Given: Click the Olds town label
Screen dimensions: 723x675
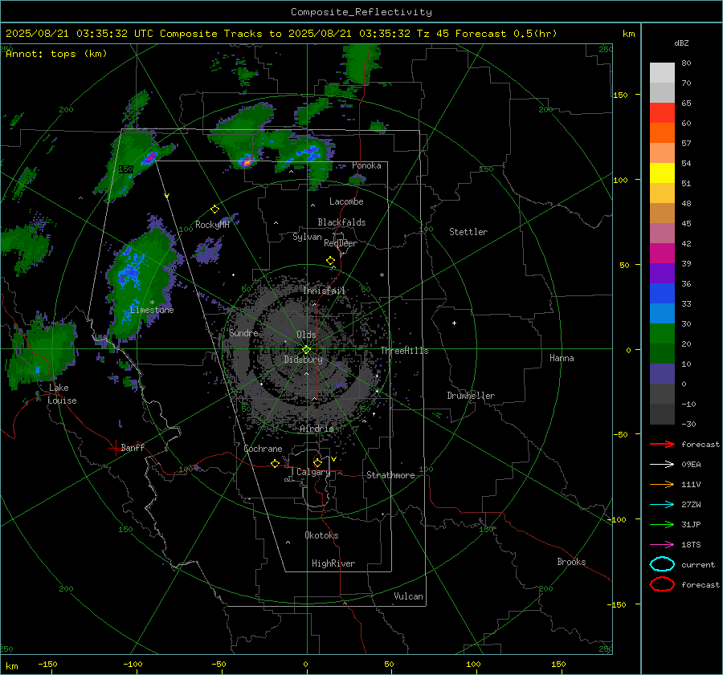Looking at the screenshot, I should pos(306,335).
